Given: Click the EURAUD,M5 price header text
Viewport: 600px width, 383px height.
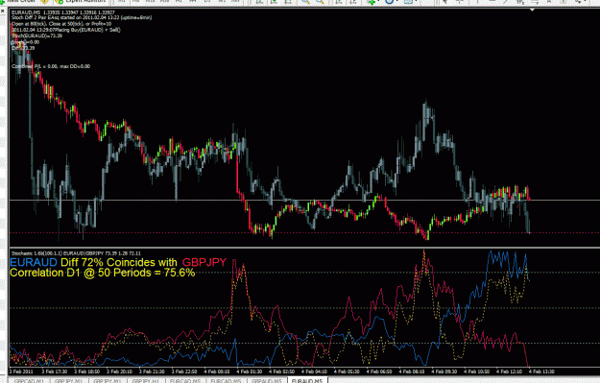Looking at the screenshot, I should coord(63,12).
